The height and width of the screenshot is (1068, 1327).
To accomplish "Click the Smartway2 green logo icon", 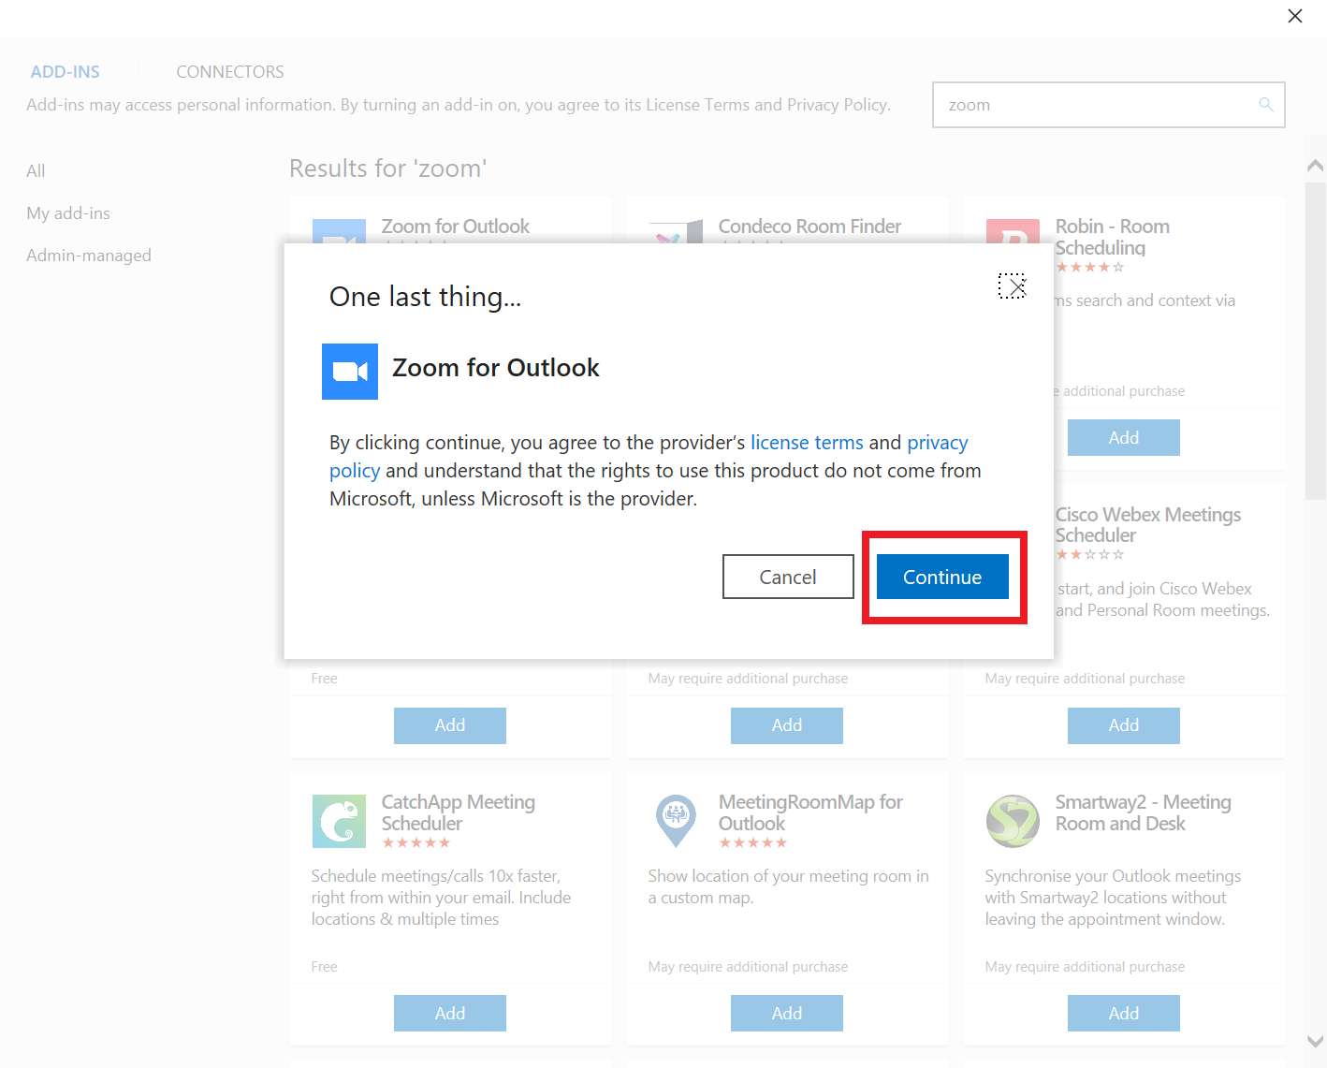I will 1013,821.
